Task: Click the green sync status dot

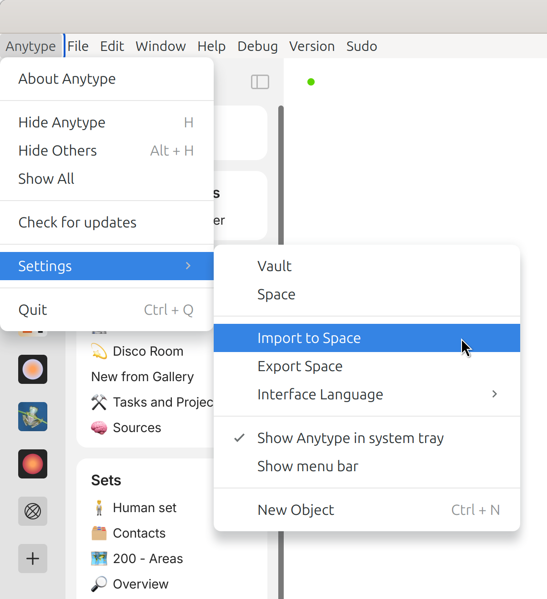Action: pos(311,82)
